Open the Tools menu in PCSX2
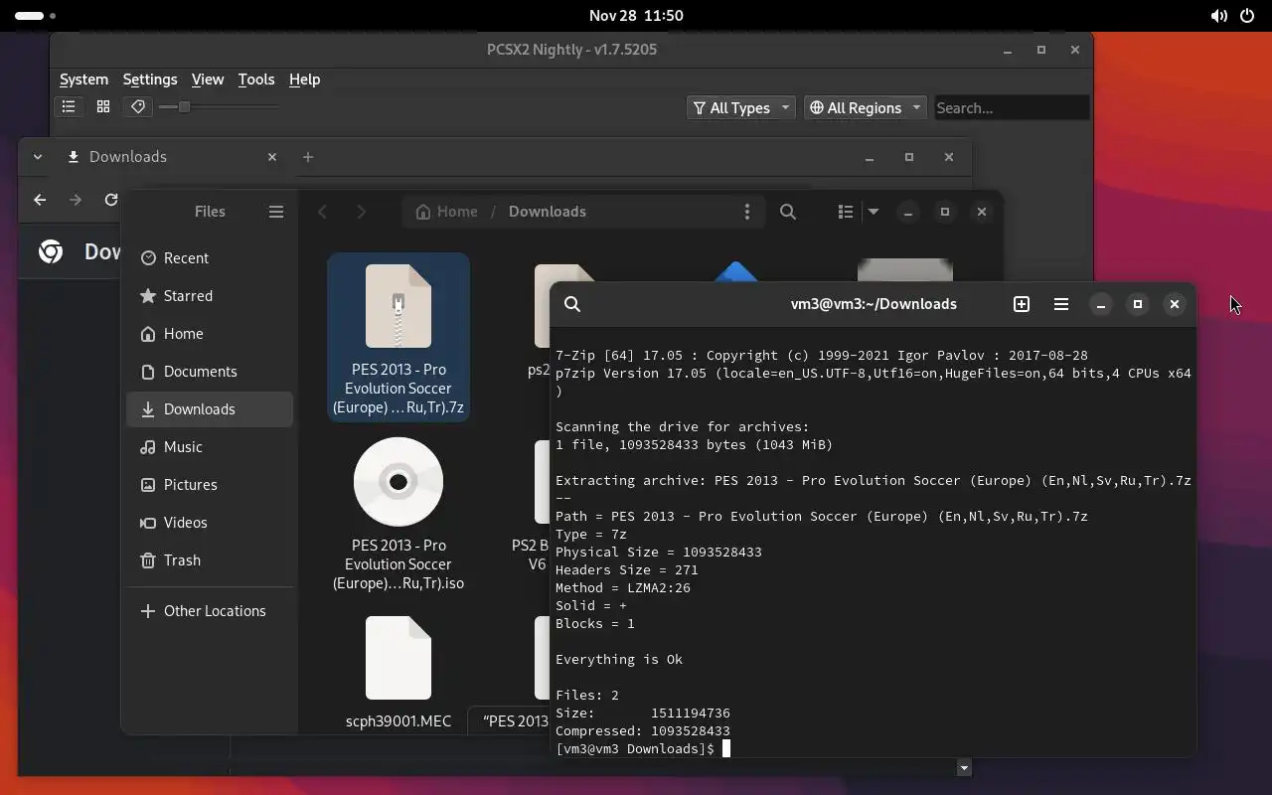This screenshot has height=795, width=1272. click(256, 79)
